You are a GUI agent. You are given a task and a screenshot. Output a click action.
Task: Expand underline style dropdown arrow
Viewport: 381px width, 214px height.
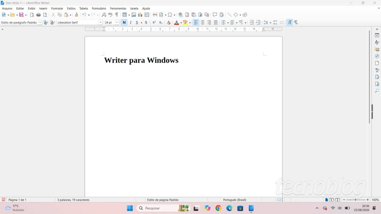click(x=141, y=23)
